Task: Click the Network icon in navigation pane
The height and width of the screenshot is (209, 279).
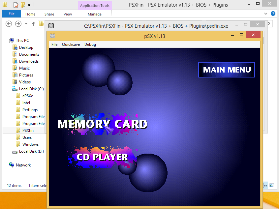Action: click(12, 165)
